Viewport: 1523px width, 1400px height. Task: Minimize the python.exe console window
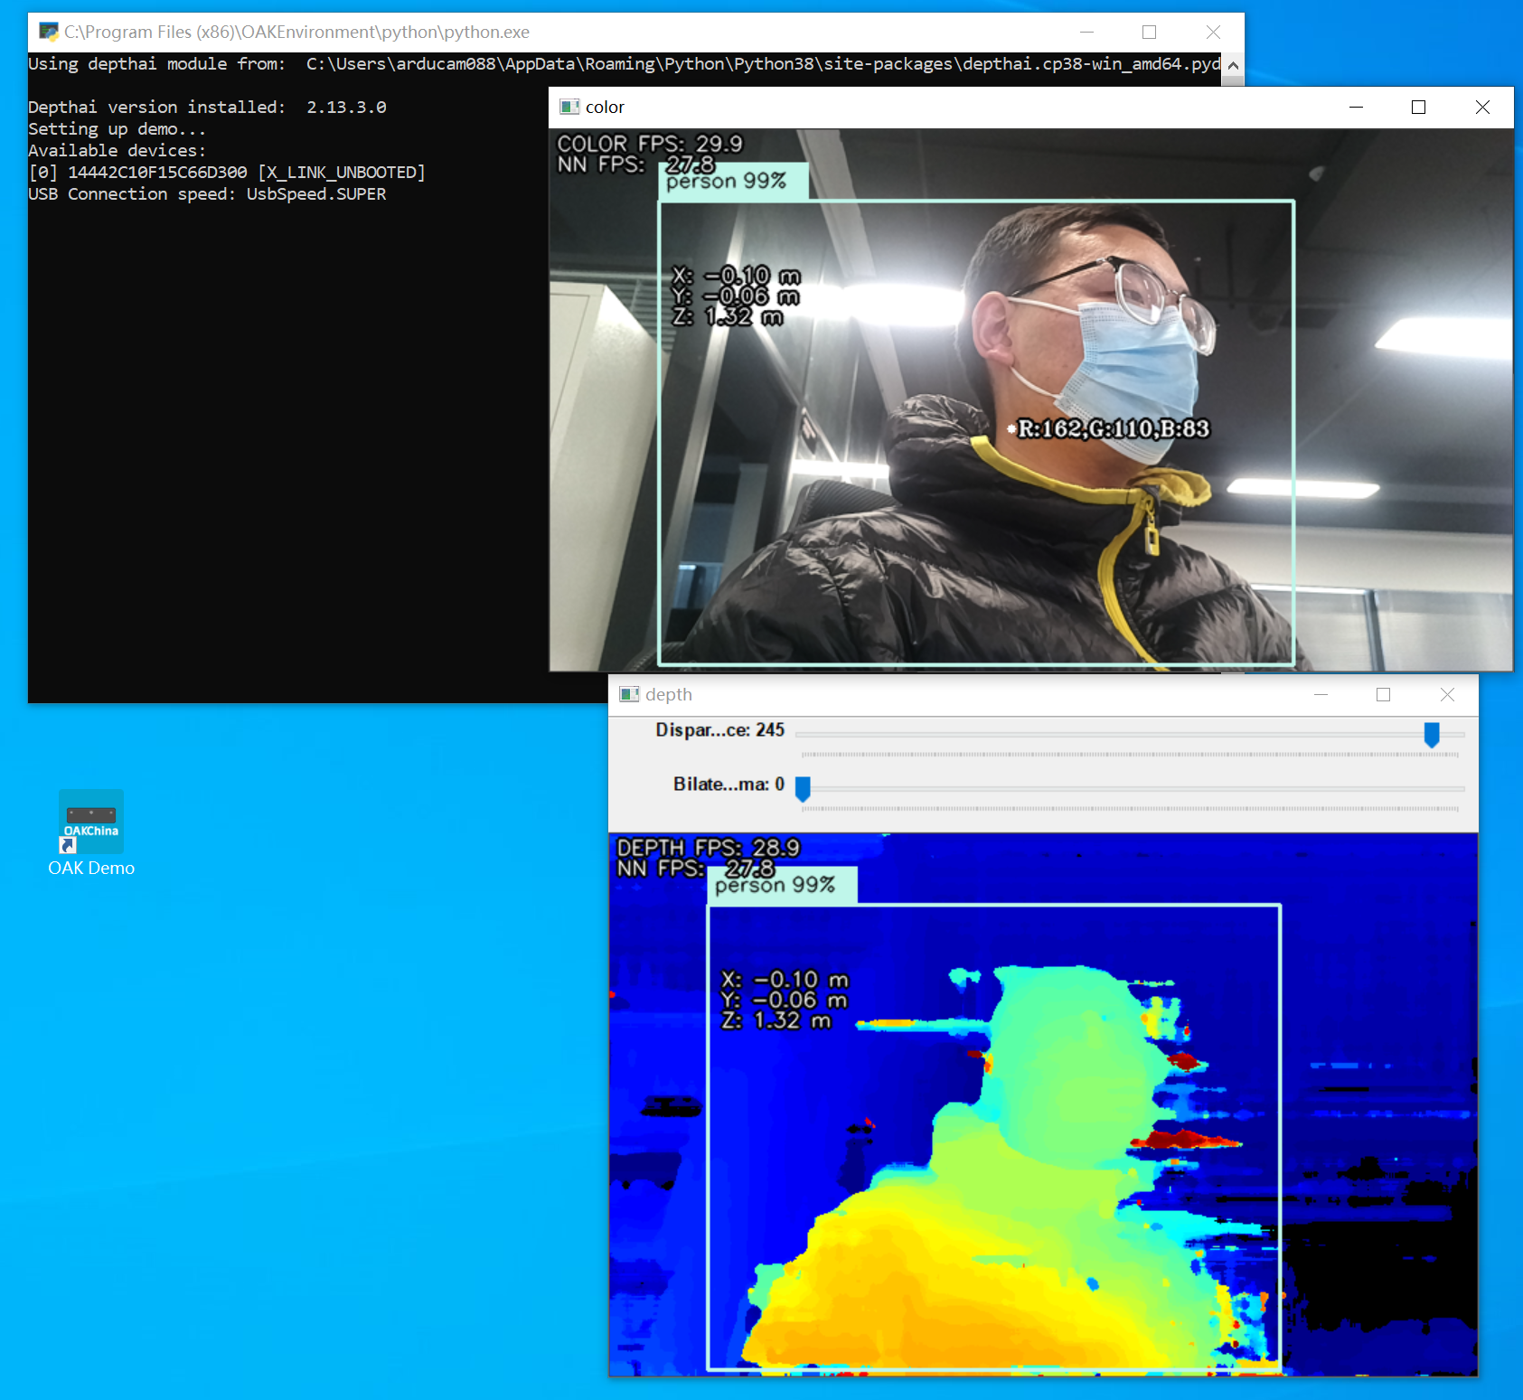click(x=1086, y=32)
